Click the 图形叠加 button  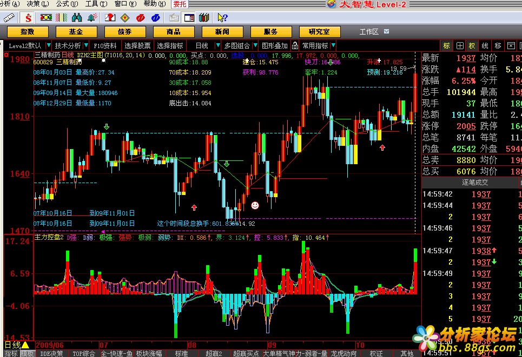tap(275, 45)
